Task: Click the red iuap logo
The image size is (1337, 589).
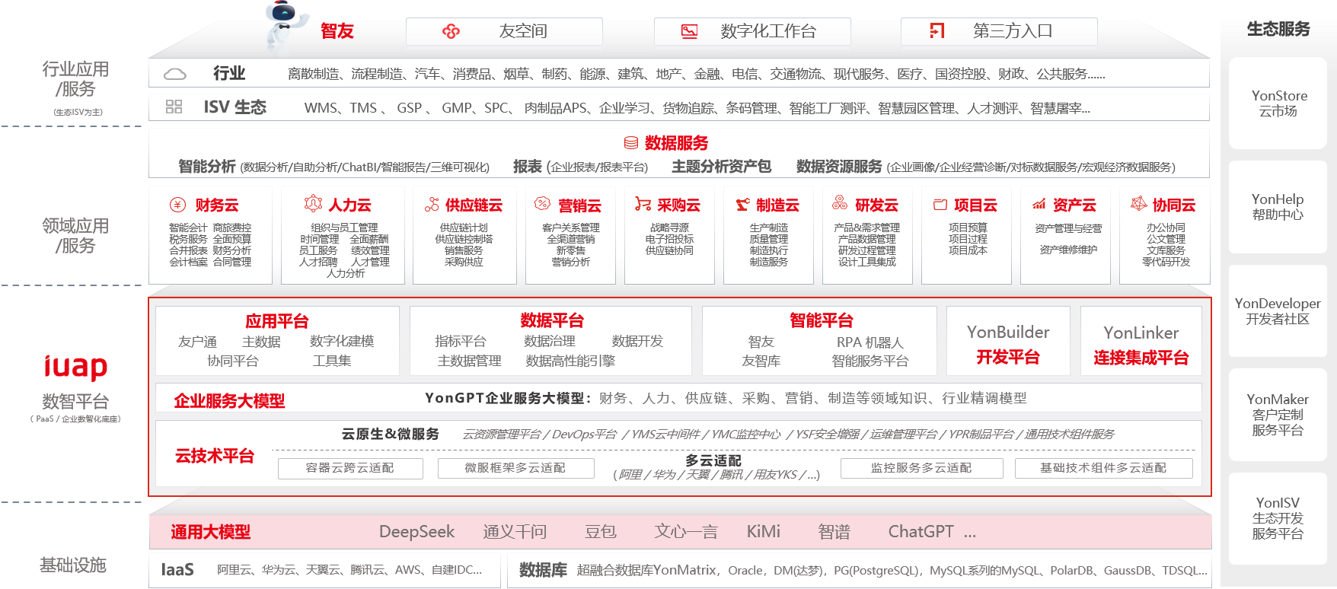Action: point(75,367)
